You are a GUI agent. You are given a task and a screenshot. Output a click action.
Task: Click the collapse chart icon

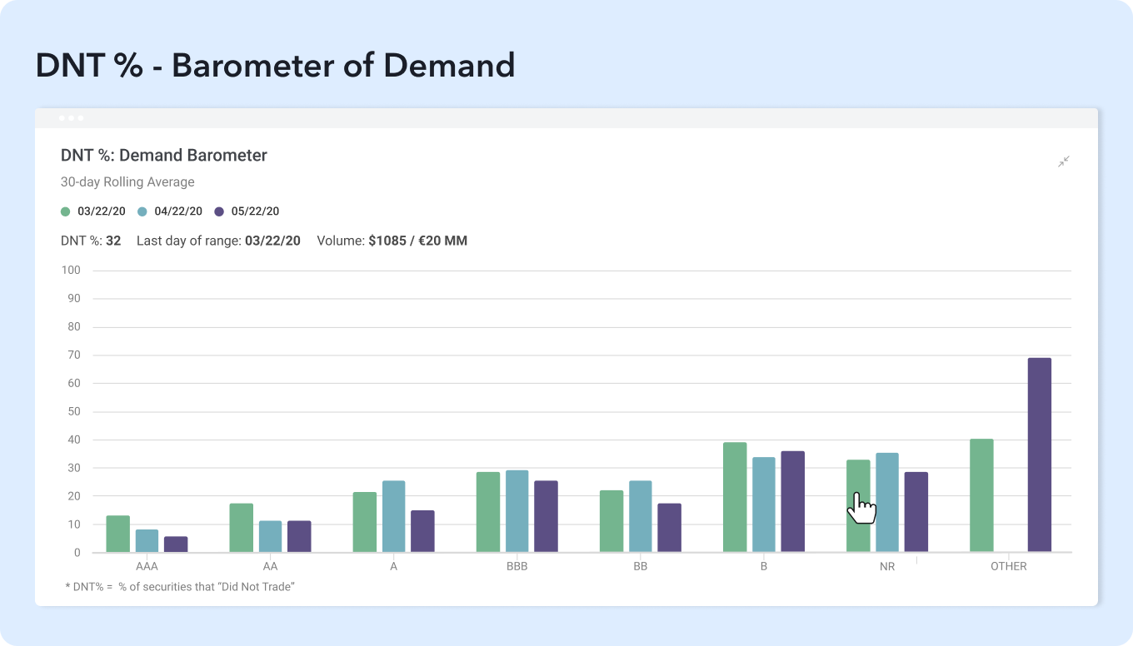1064,161
